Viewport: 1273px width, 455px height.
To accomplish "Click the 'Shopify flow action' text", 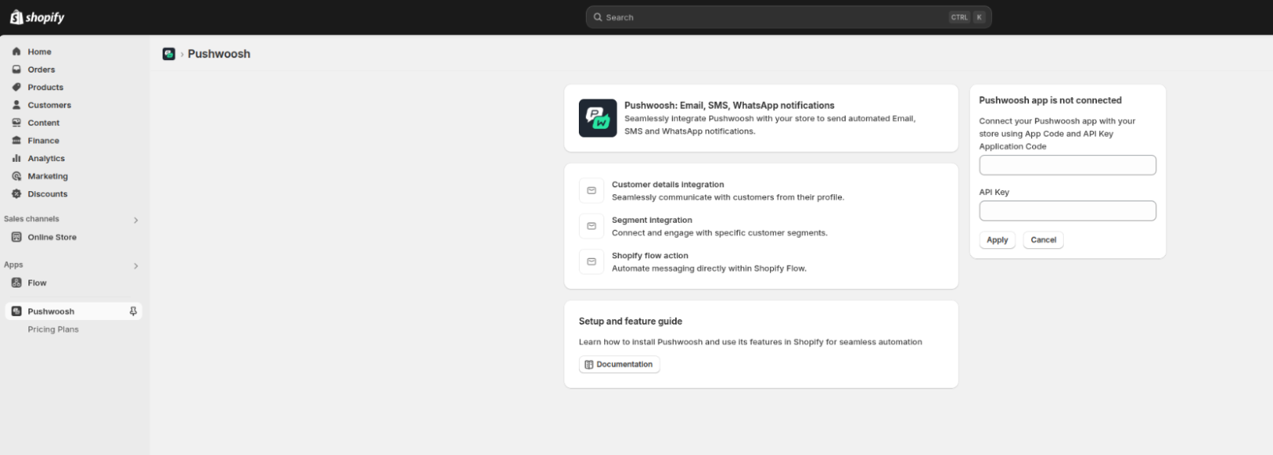I will 650,256.
